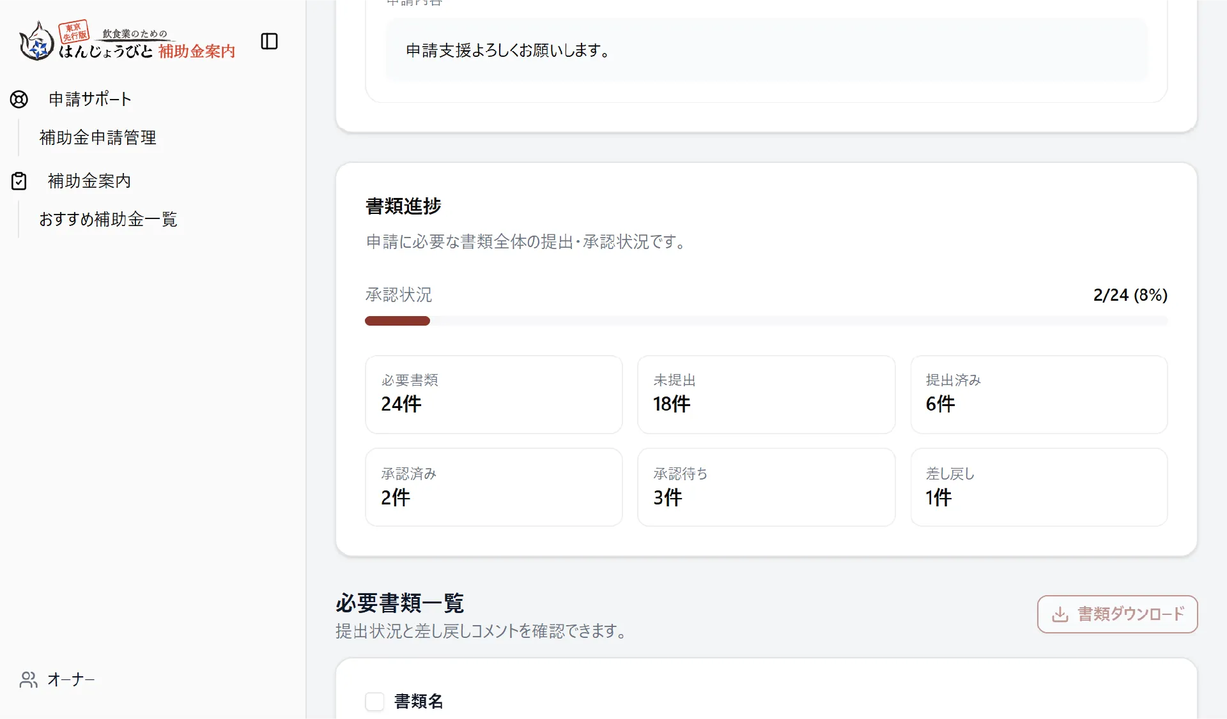
Task: Select the 提出済み 6件 card
Action: click(x=1038, y=395)
